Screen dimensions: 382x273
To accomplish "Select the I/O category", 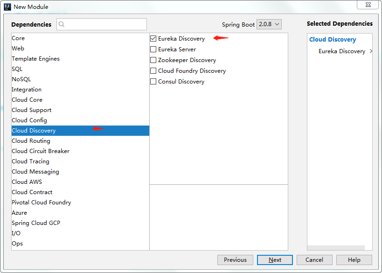I will coord(80,233).
